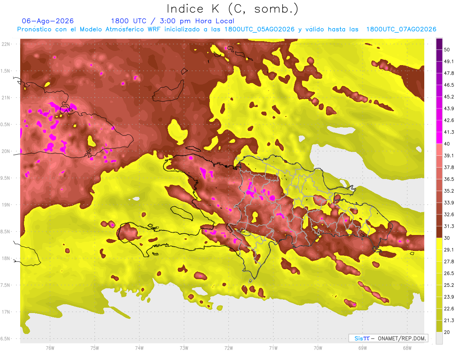Click the "1800 UTC / 3:00 pm Hora Local" text
Screen dimensions: 457x353
pos(173,21)
